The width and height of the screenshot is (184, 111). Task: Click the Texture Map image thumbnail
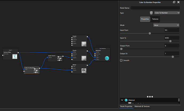click(x=15, y=57)
